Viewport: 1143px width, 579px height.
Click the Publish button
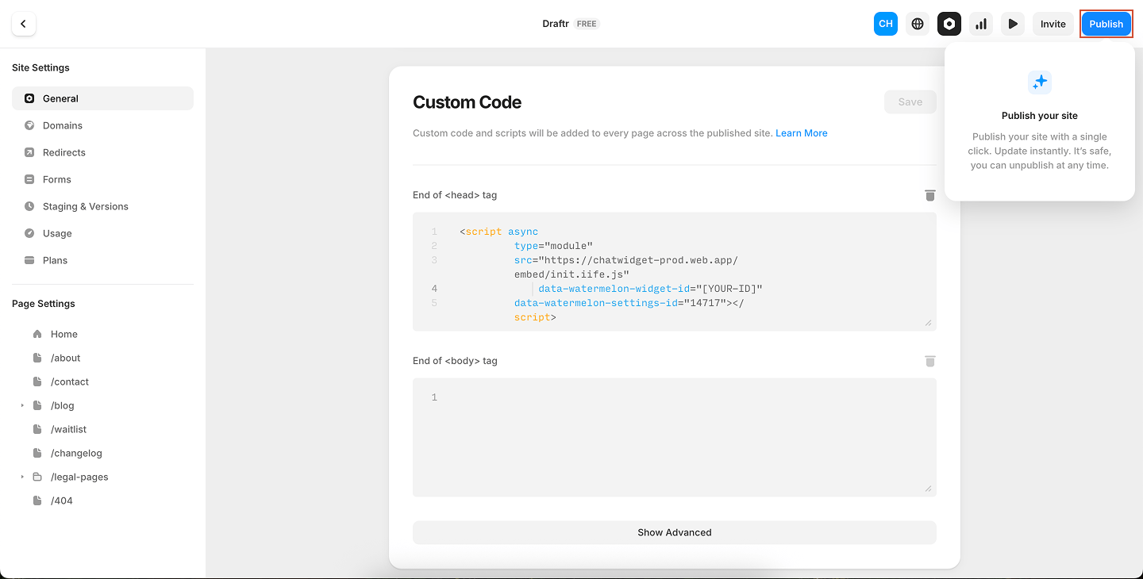[x=1106, y=24]
